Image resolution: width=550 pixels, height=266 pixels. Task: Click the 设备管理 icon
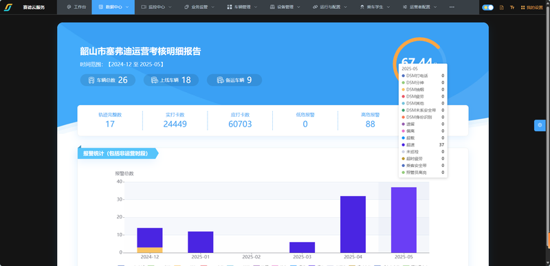pos(272,7)
